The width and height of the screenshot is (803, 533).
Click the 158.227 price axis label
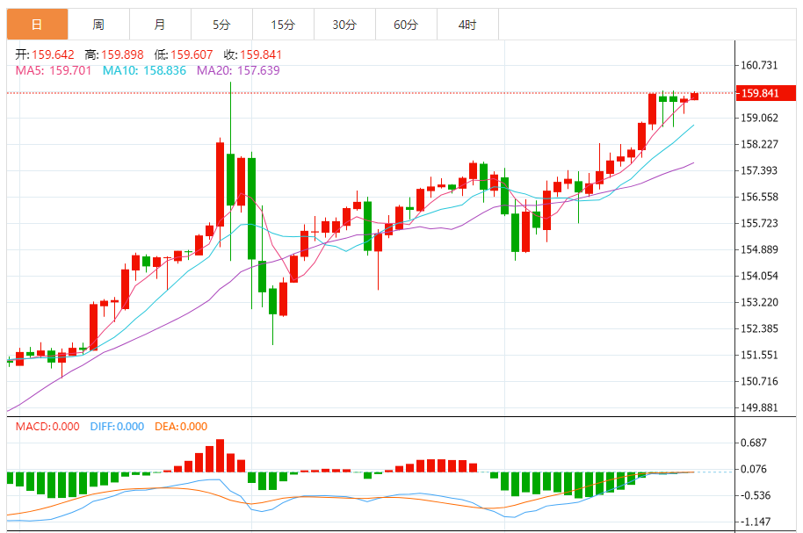[759, 144]
